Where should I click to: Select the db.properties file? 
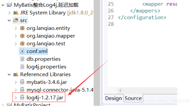43,59
